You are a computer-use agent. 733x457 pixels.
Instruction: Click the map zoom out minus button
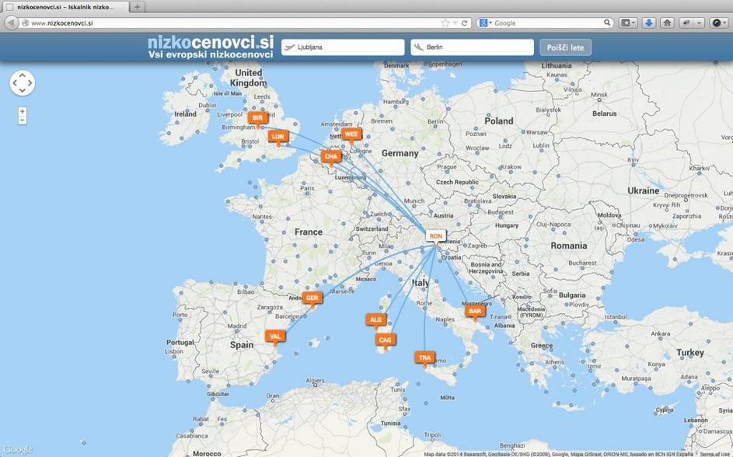point(23,120)
